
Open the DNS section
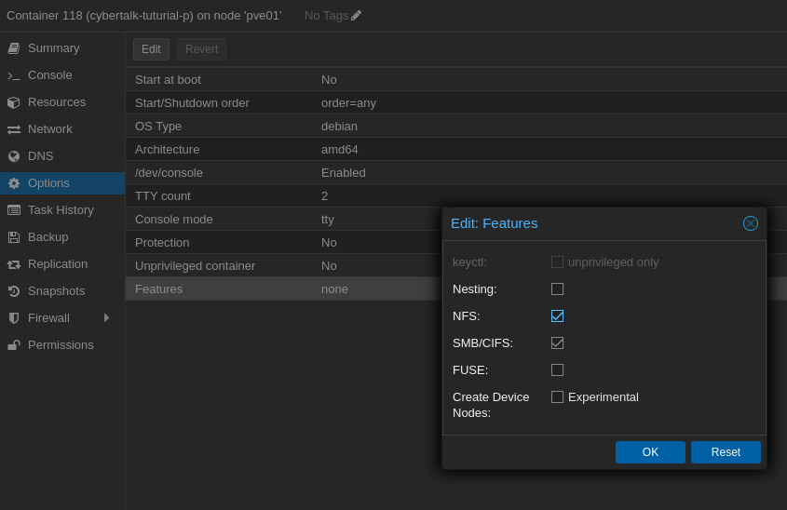62,156
